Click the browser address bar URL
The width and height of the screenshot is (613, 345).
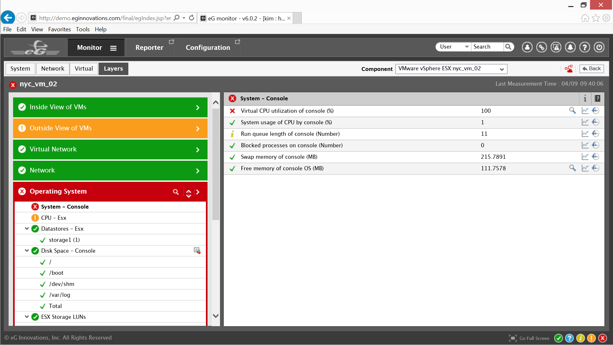[105, 18]
